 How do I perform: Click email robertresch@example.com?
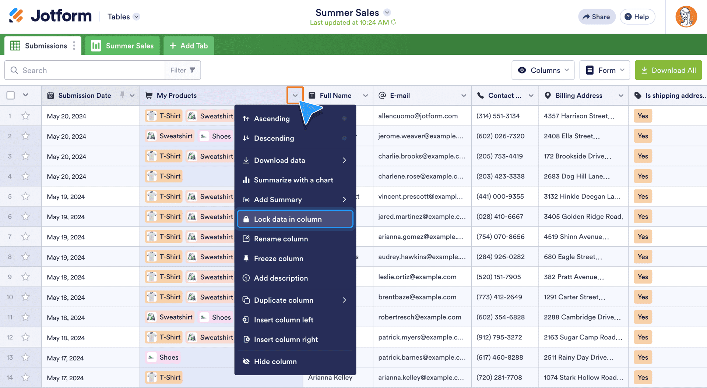pos(420,317)
